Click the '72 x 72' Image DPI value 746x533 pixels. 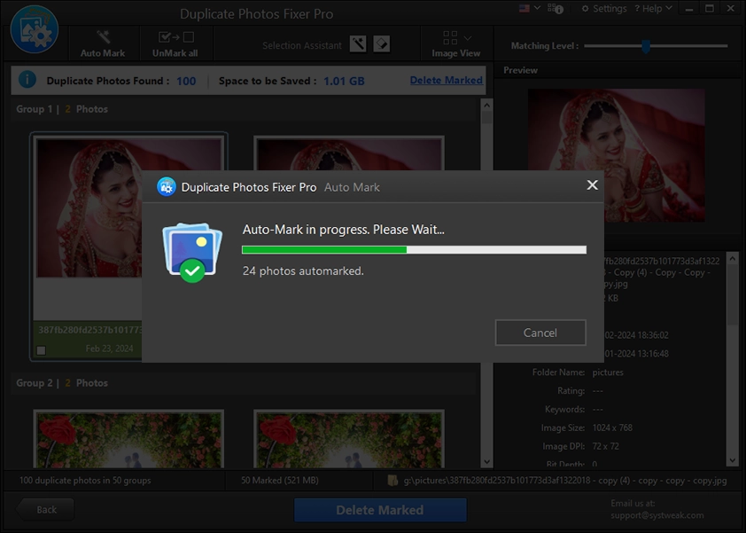click(606, 446)
